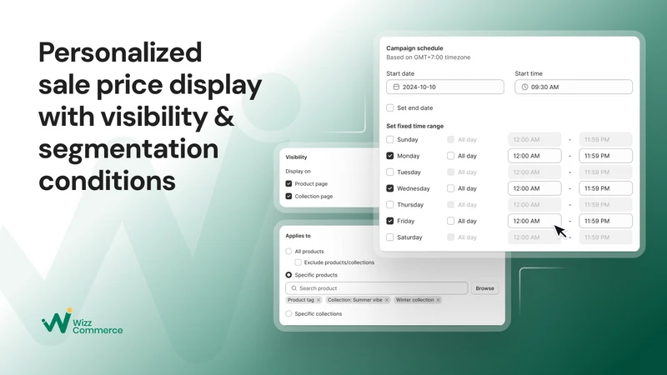
Task: Remove the Product tag chip
Action: (318, 300)
